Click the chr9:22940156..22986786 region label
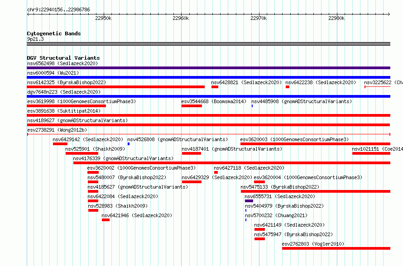 click(x=58, y=10)
